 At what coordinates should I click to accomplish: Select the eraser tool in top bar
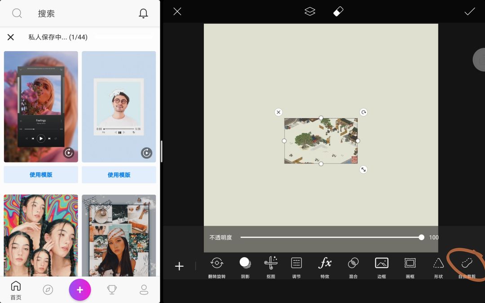tap(338, 12)
